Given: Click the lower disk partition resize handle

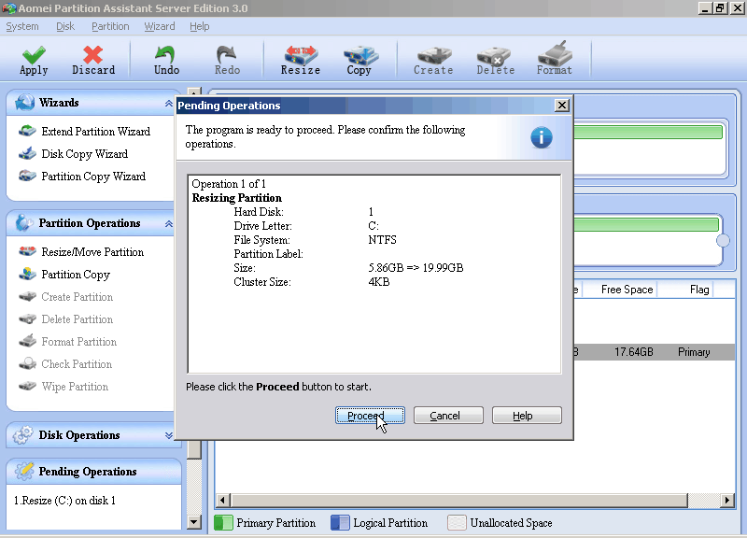Looking at the screenshot, I should pyautogui.click(x=723, y=241).
